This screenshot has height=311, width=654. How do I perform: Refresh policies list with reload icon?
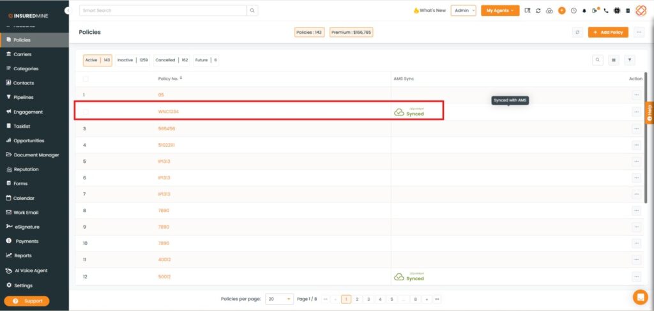577,32
